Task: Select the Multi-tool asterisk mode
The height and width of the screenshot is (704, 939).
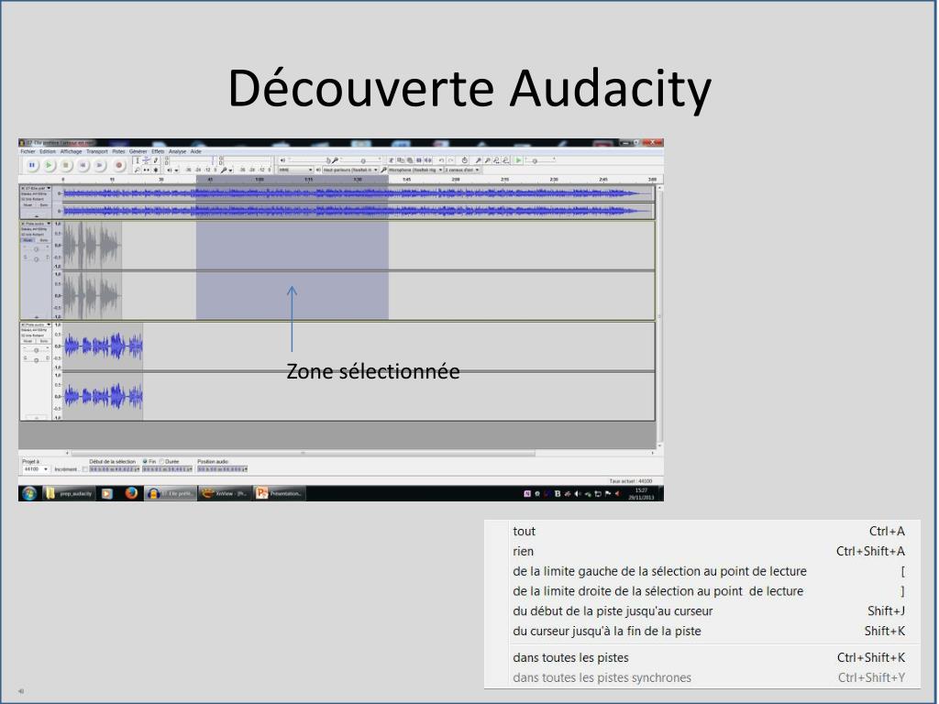Action: tap(156, 170)
